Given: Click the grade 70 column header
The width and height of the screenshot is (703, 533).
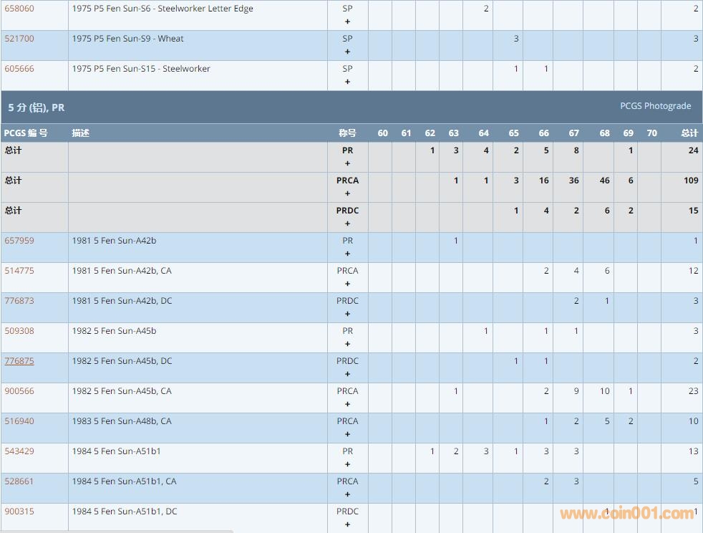Looking at the screenshot, I should click(651, 133).
